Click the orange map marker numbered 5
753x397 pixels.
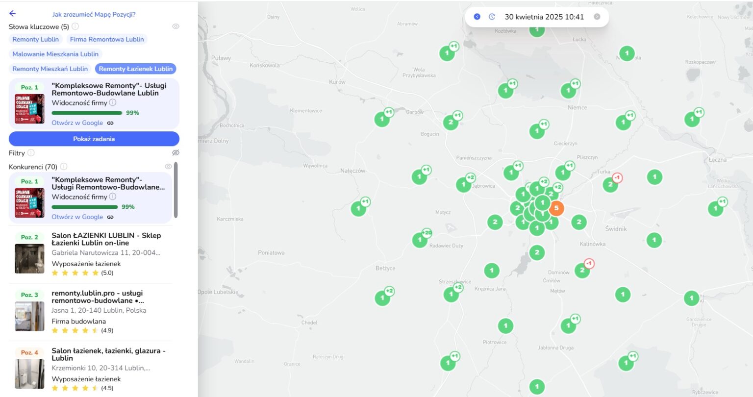click(556, 208)
